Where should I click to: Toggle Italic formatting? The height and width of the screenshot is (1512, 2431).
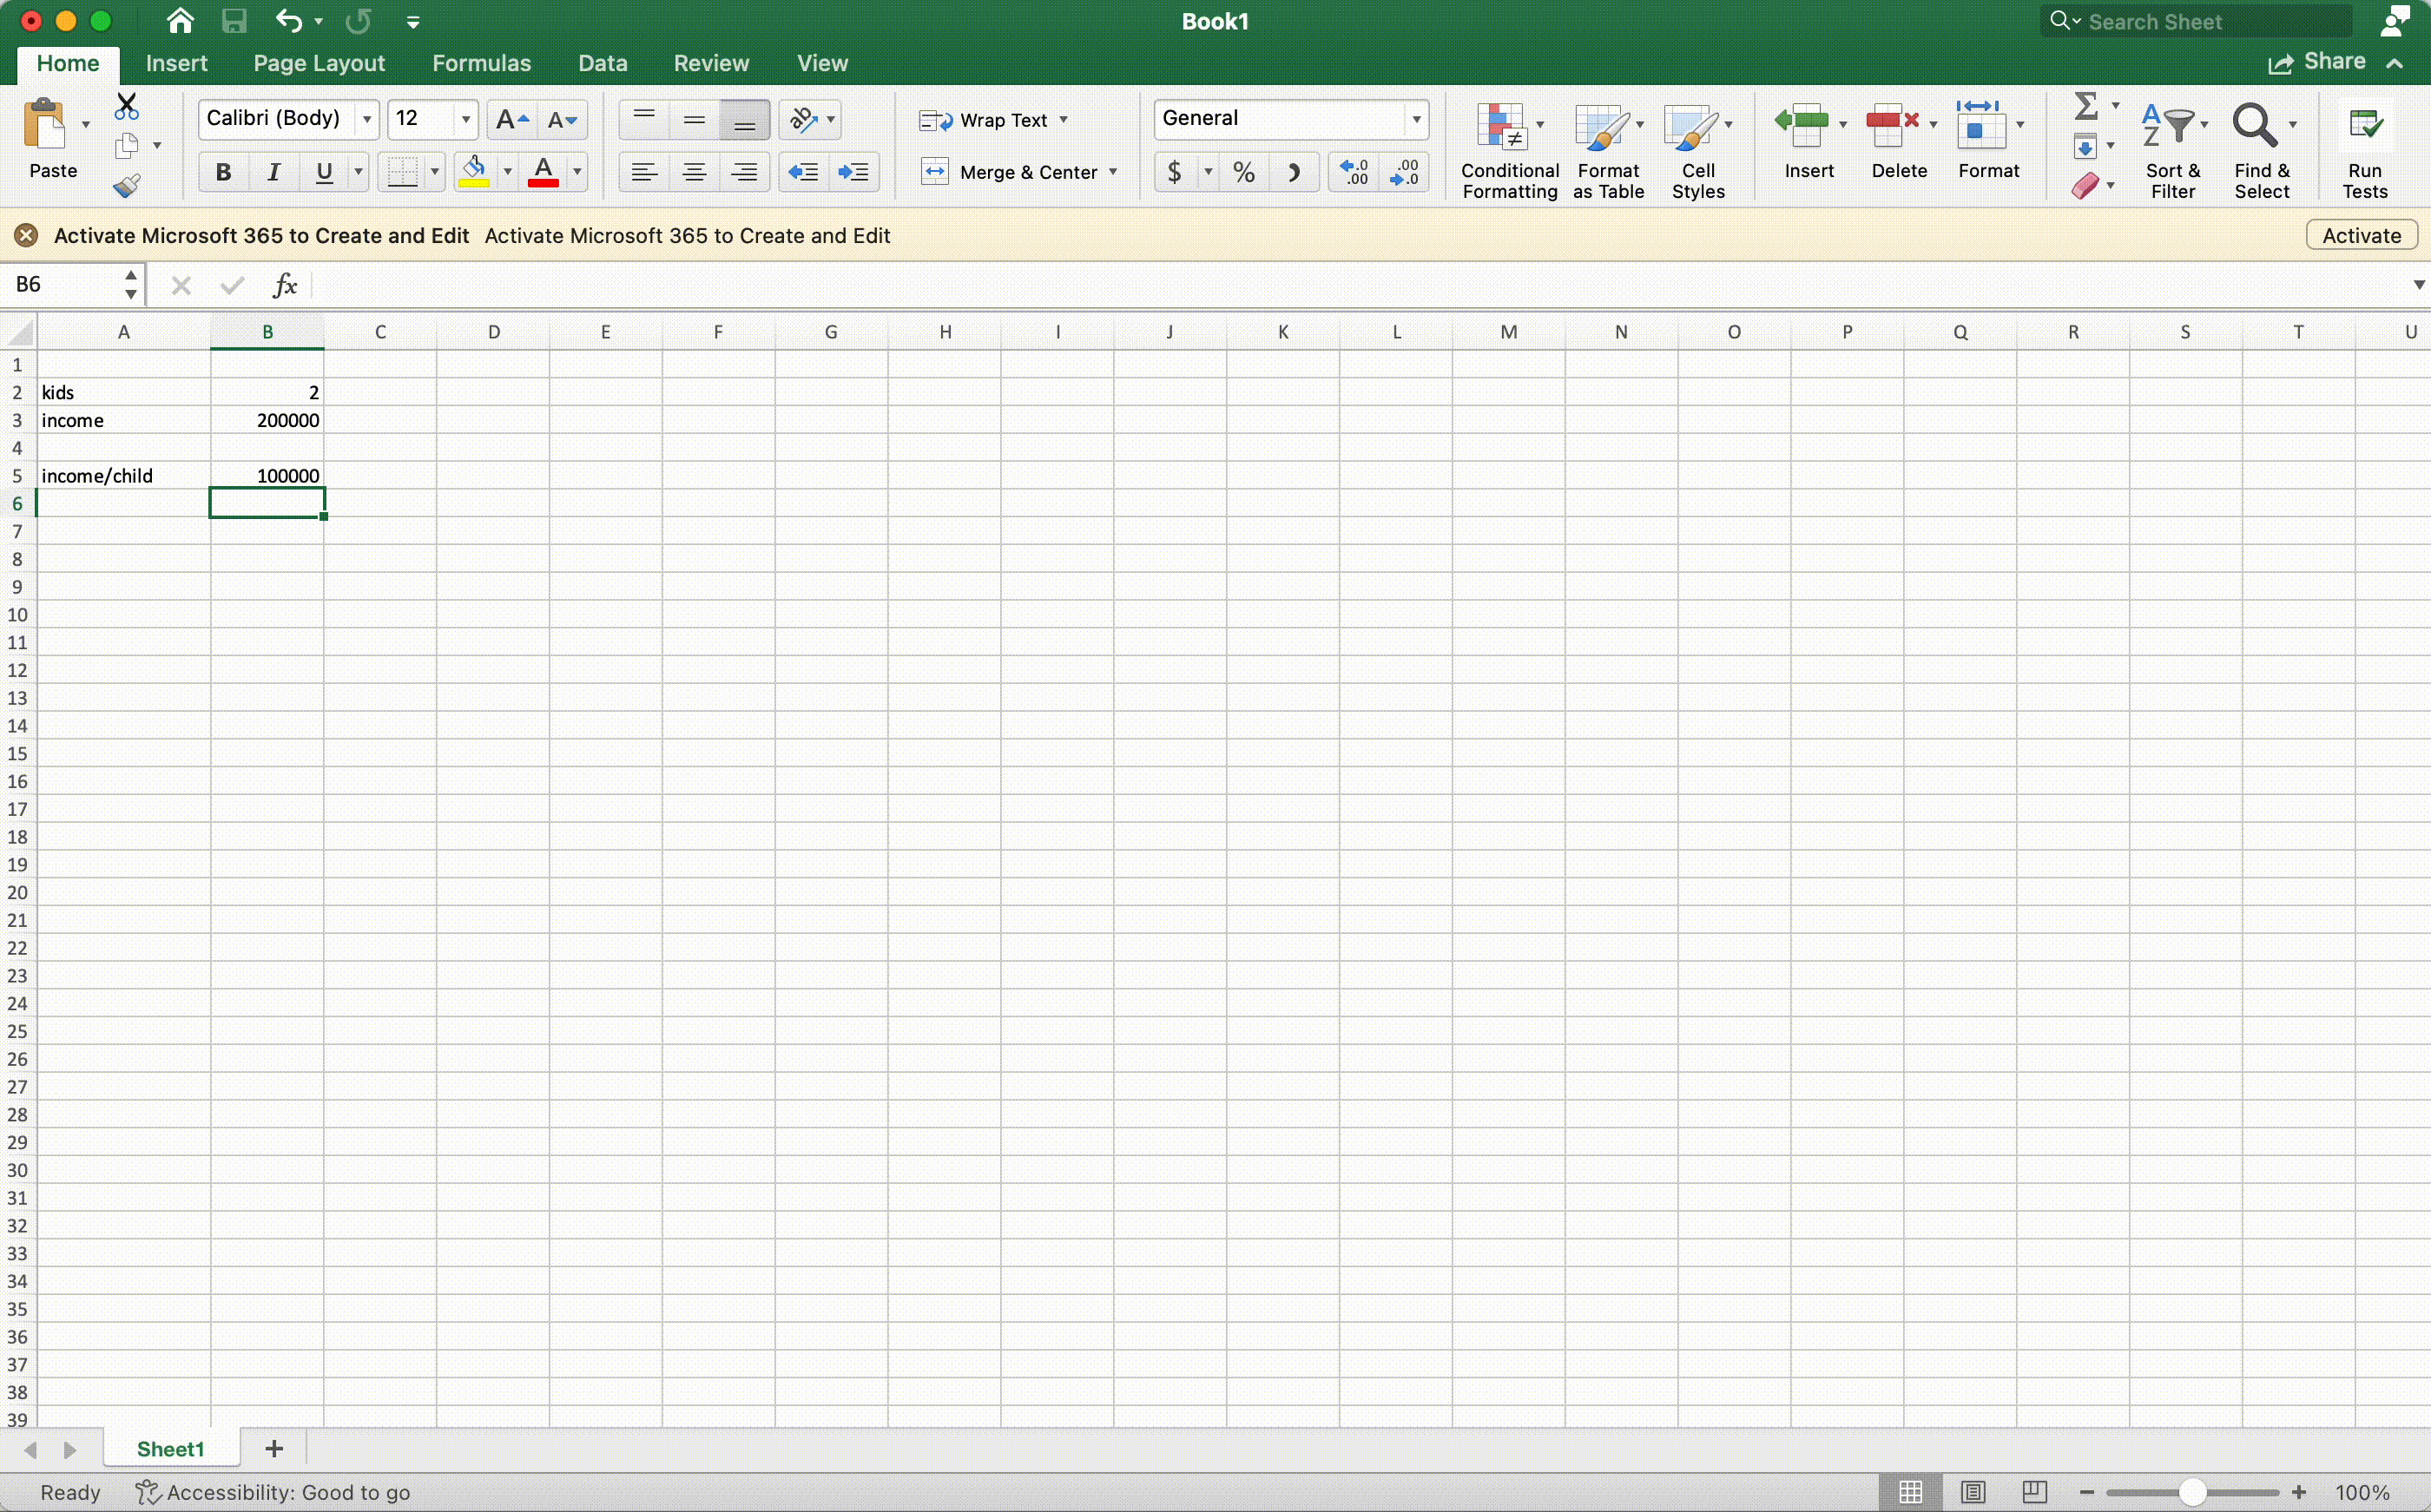(x=273, y=173)
